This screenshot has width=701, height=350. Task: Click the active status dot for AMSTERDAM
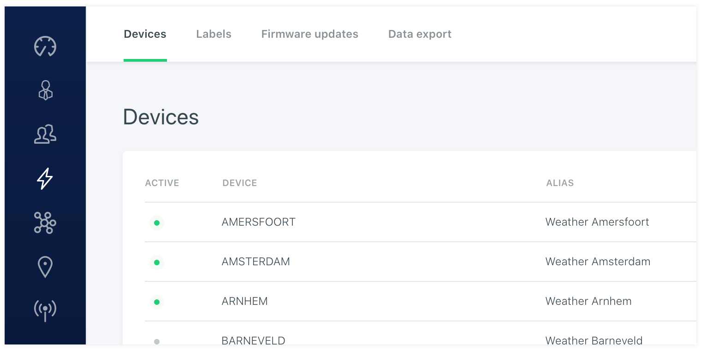point(157,262)
